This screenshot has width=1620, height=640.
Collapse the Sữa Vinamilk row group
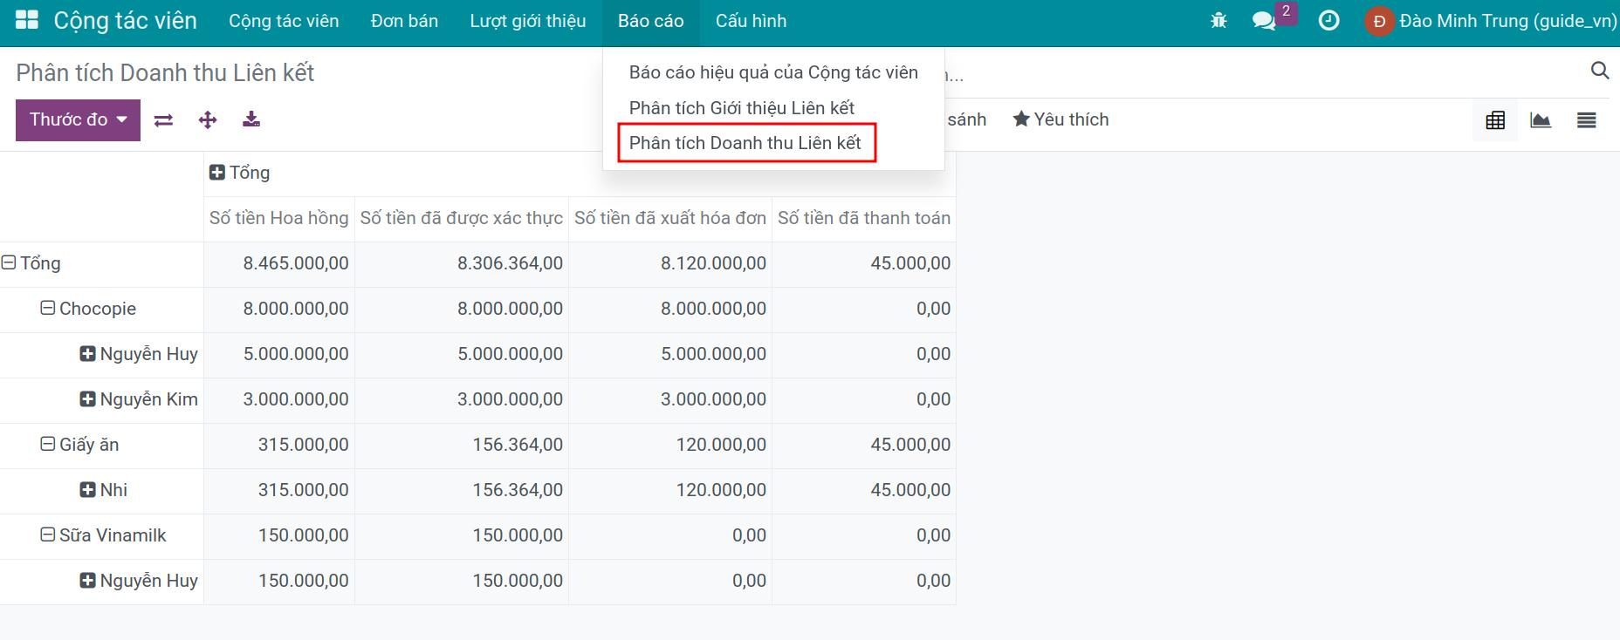pyautogui.click(x=103, y=535)
